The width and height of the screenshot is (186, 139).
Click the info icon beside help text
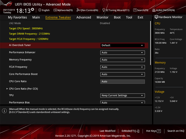pyautogui.click(x=4, y=111)
